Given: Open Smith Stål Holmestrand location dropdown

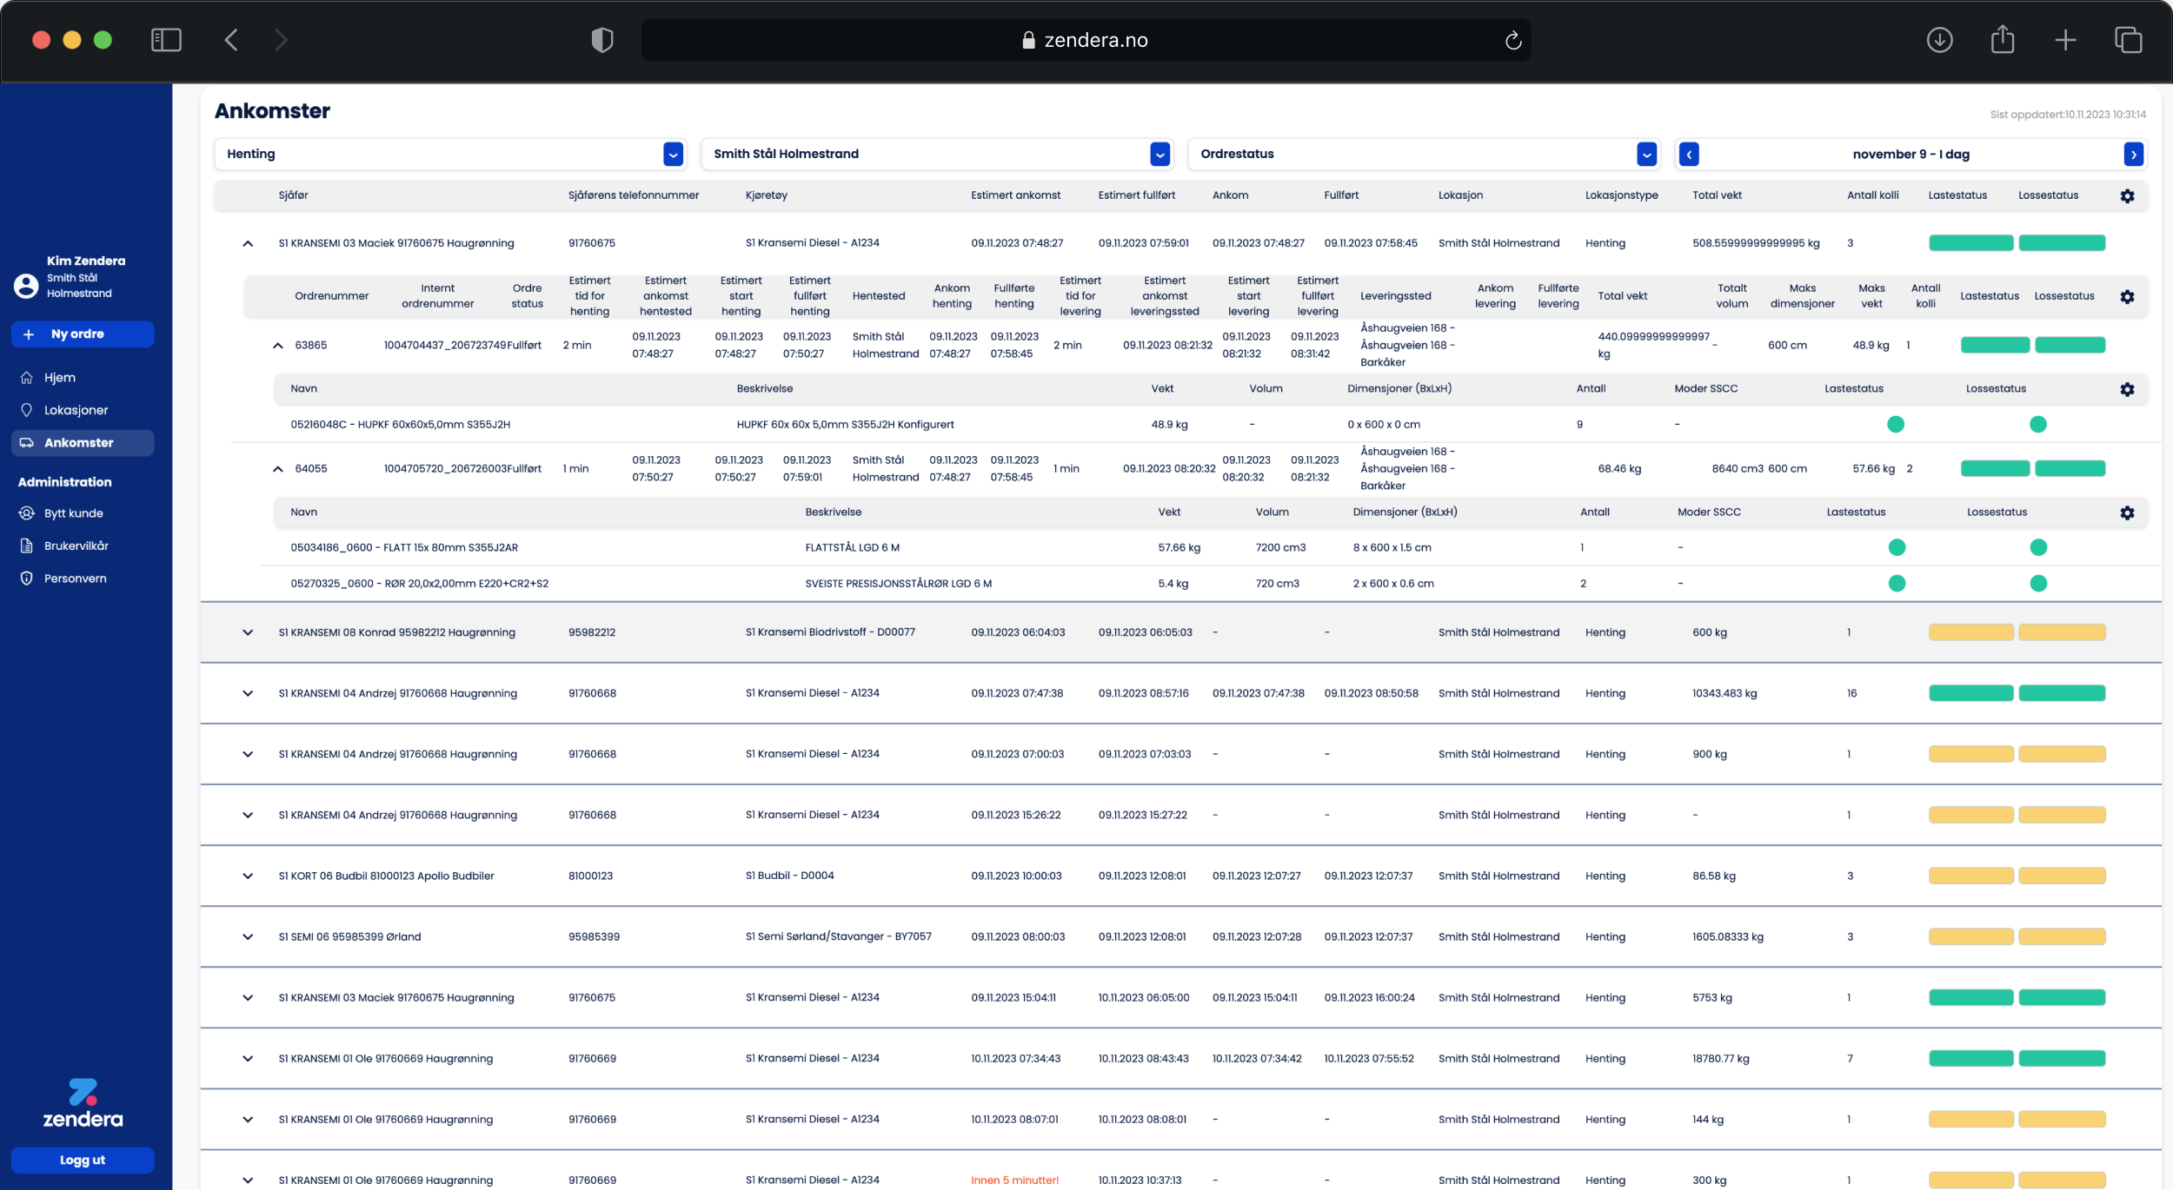Looking at the screenshot, I should point(1160,155).
